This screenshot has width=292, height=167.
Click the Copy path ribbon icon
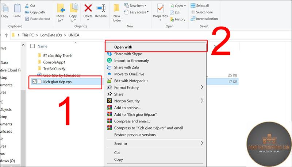[x=27, y=12]
